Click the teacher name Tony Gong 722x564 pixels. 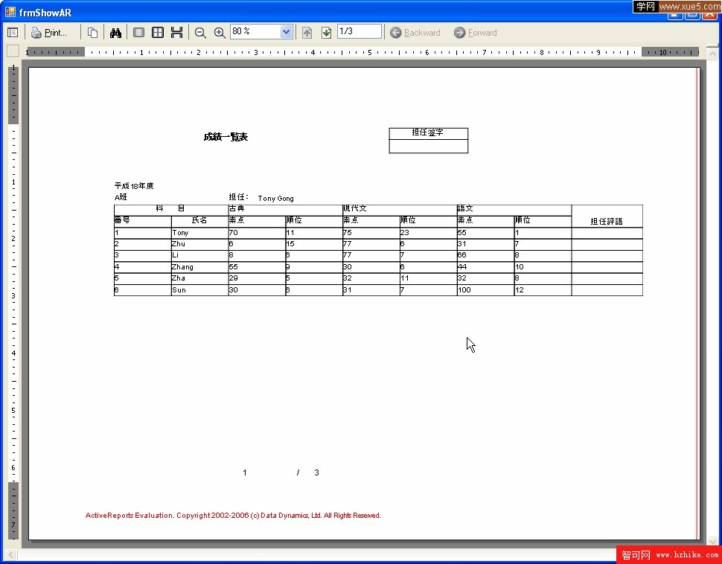click(275, 199)
